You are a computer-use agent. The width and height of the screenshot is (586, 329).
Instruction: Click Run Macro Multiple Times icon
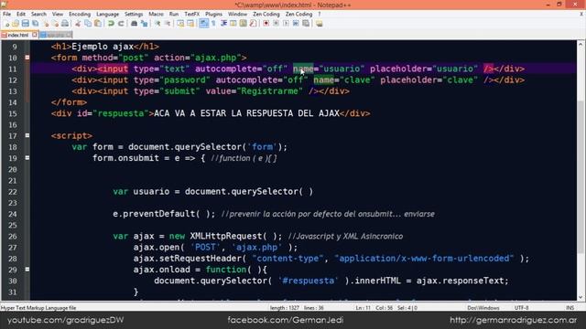[296, 24]
